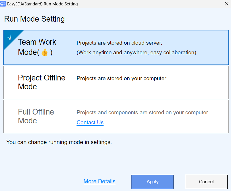Click the "change running mode in settings" note

point(59,142)
